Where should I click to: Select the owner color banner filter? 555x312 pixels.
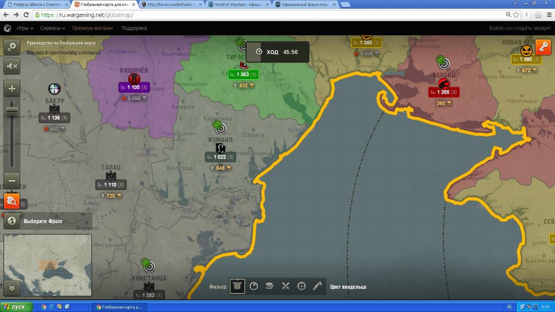(238, 286)
